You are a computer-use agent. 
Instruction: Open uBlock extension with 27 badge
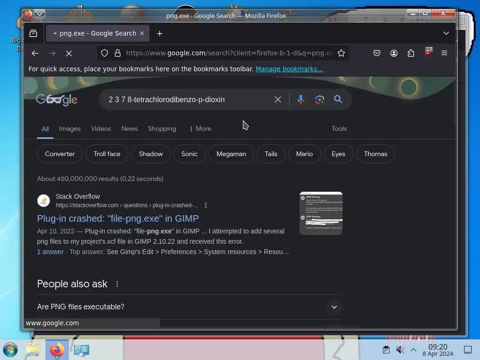click(428, 52)
